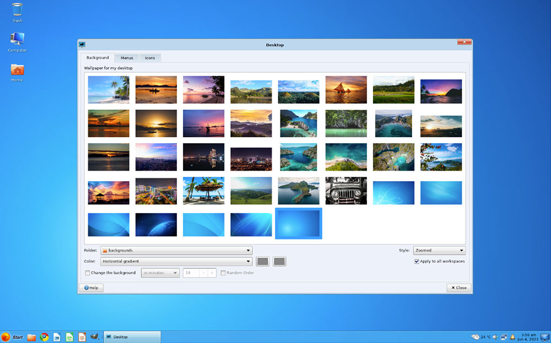Click the first gradient color swatch
Screen dimensions: 551x343
[x=262, y=261]
